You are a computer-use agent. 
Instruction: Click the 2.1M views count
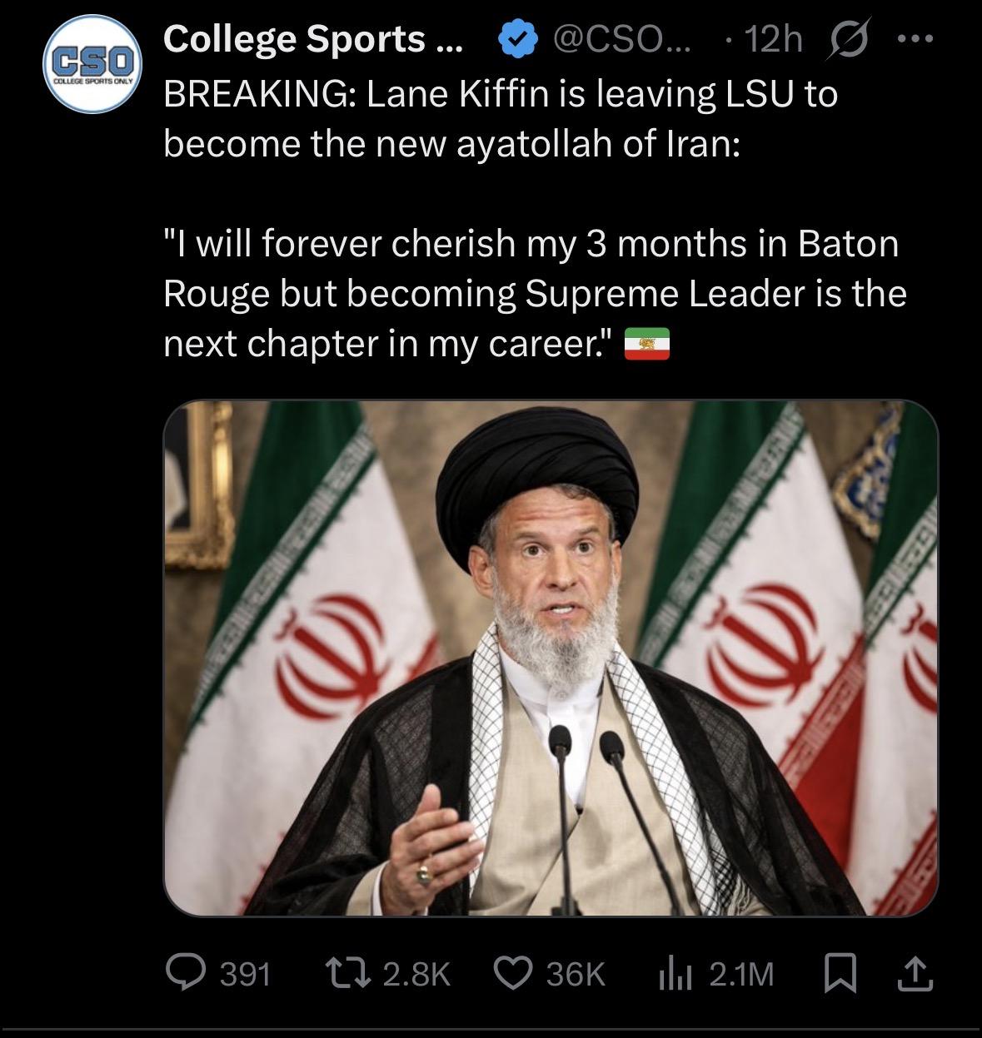tap(741, 973)
